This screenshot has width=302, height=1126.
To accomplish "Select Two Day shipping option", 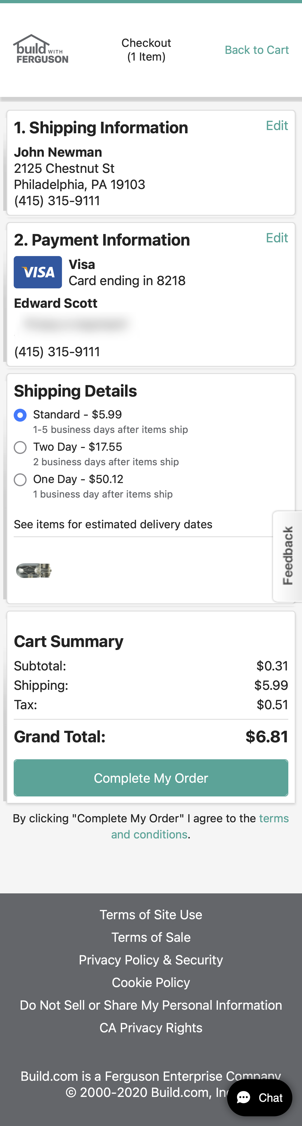I will point(20,447).
